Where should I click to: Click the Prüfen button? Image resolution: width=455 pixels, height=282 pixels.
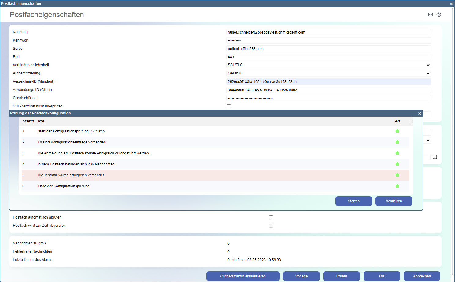[x=342, y=276]
